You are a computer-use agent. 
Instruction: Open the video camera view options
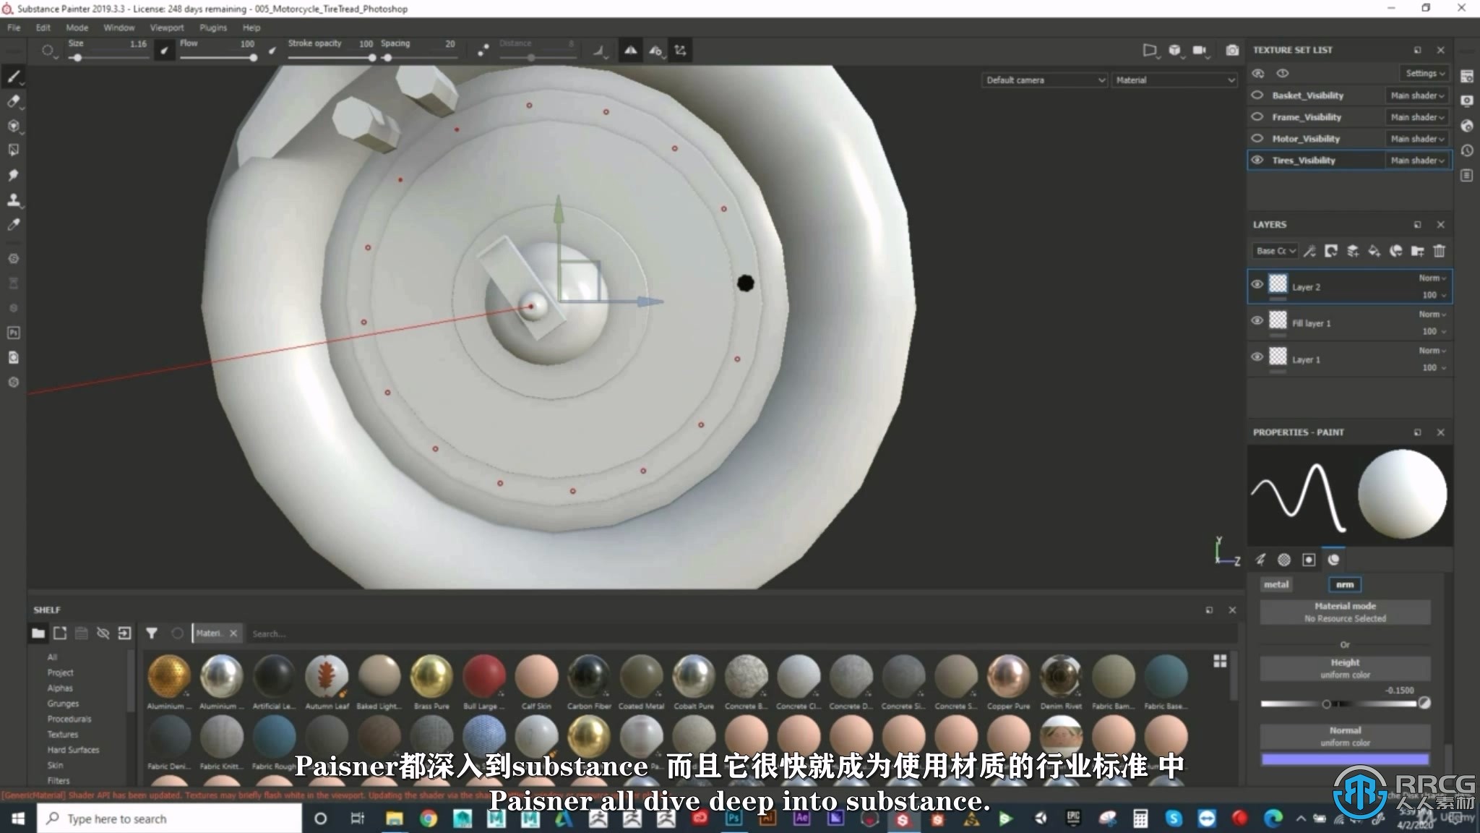point(1200,50)
